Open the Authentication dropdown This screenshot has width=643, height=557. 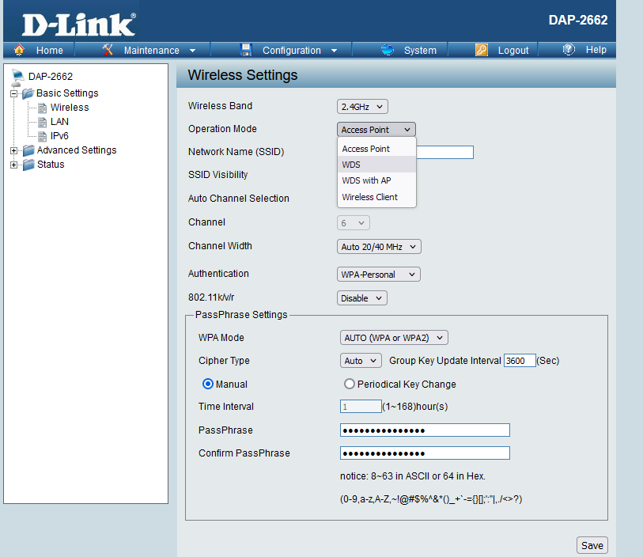click(379, 275)
